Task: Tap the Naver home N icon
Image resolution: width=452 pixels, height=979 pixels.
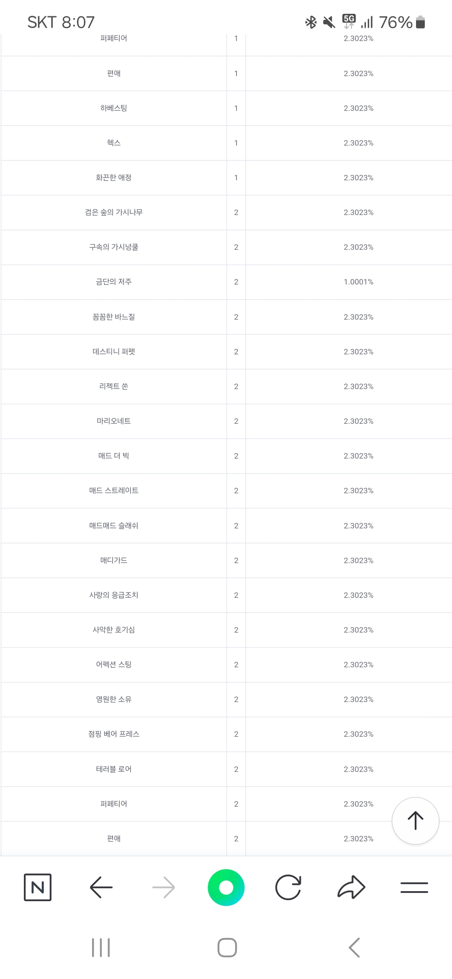Action: (x=38, y=887)
